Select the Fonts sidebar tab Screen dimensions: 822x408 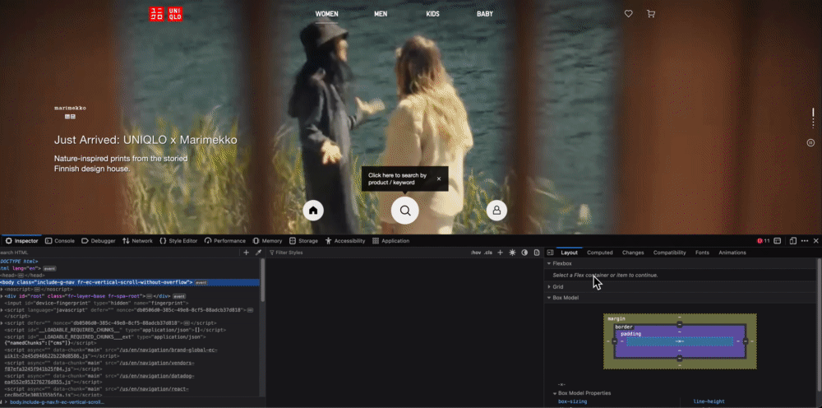[x=702, y=253]
